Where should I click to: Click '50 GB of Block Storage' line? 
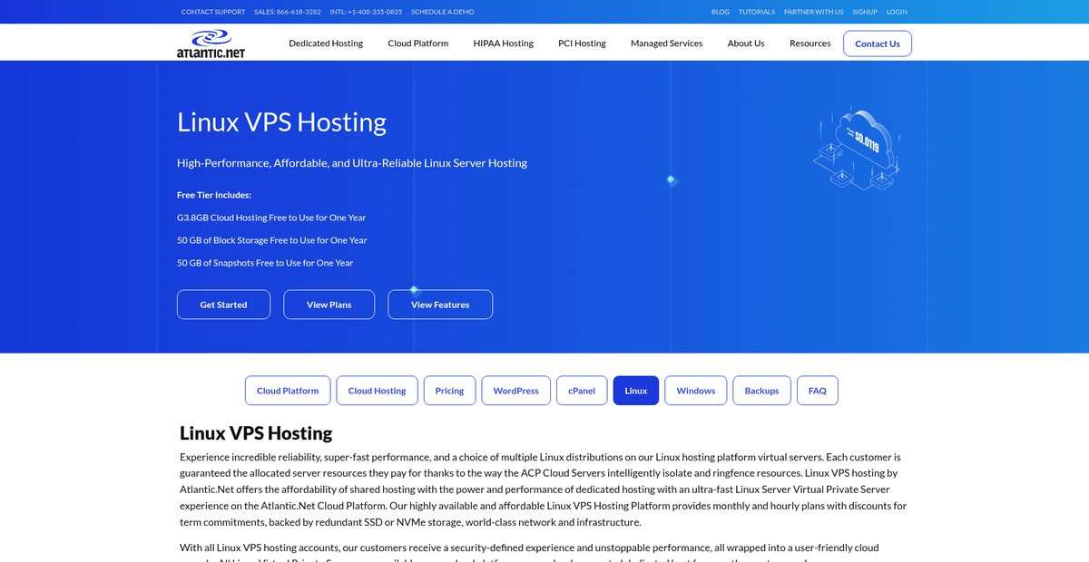click(272, 240)
